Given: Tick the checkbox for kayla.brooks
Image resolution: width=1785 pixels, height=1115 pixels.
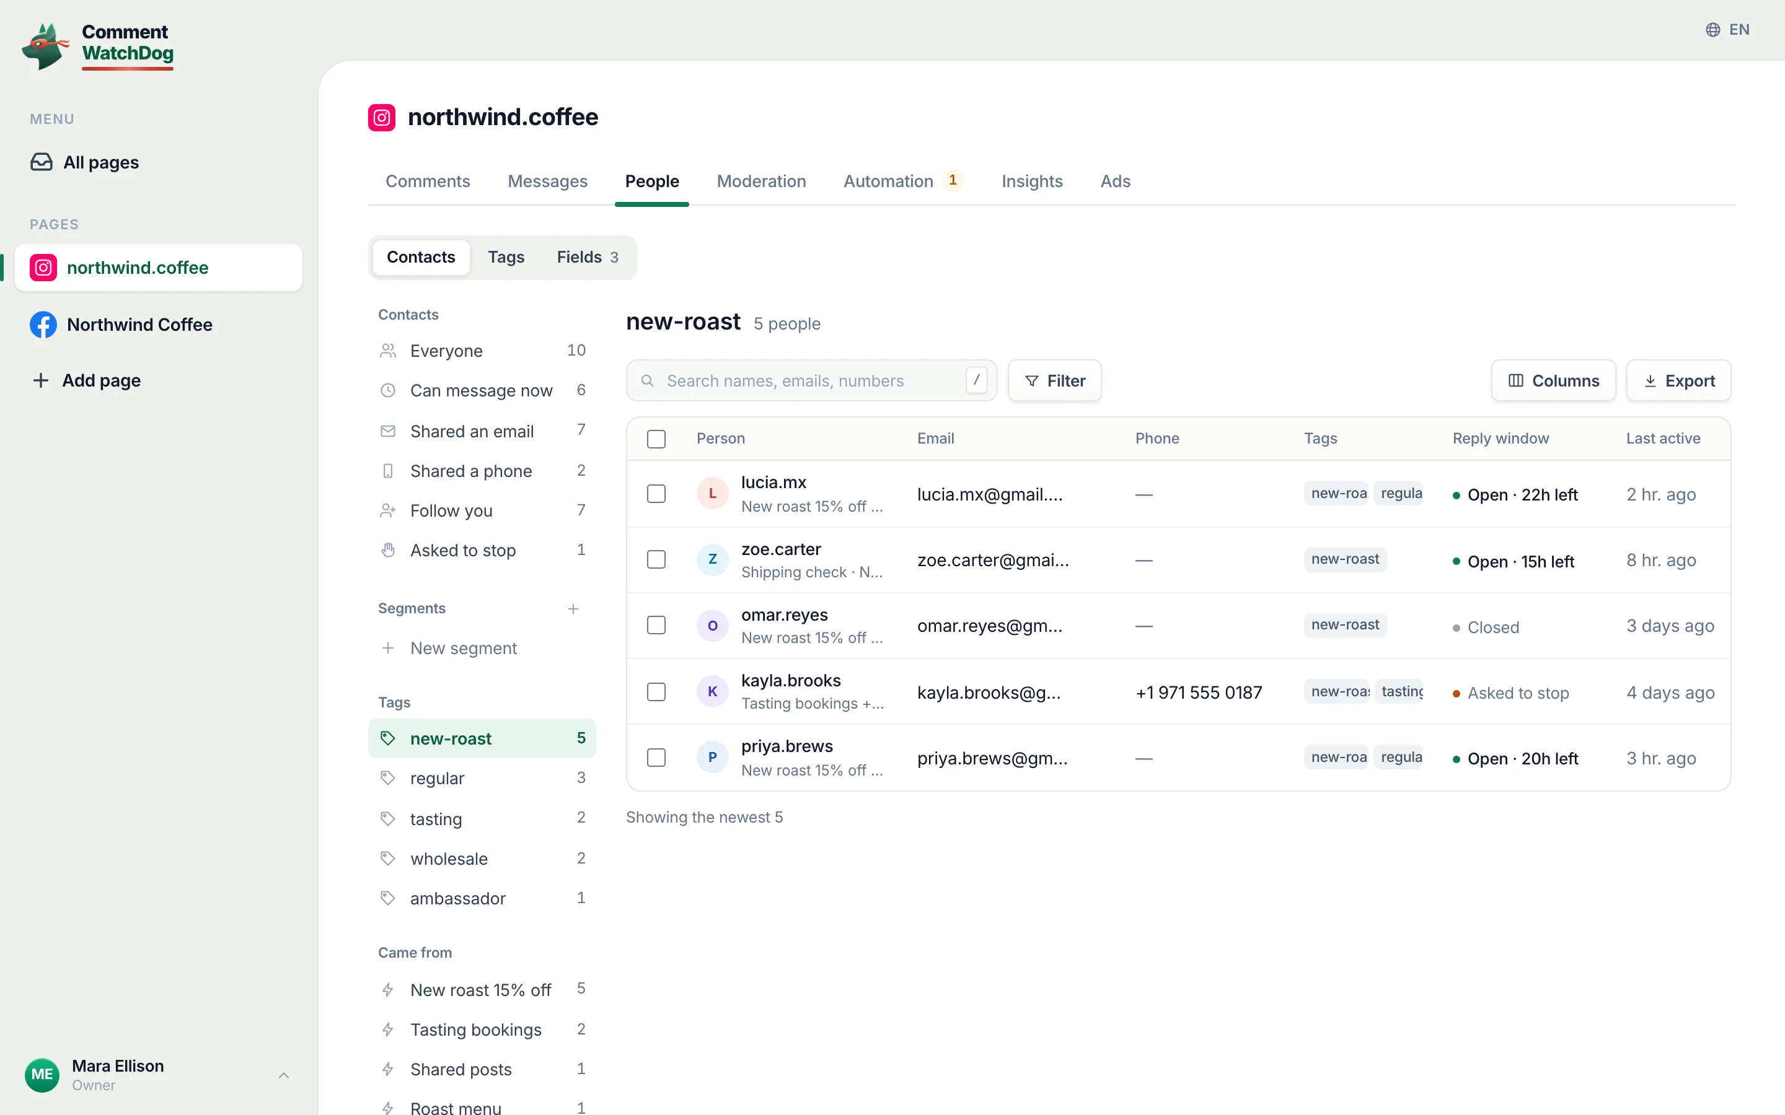Looking at the screenshot, I should (x=656, y=692).
